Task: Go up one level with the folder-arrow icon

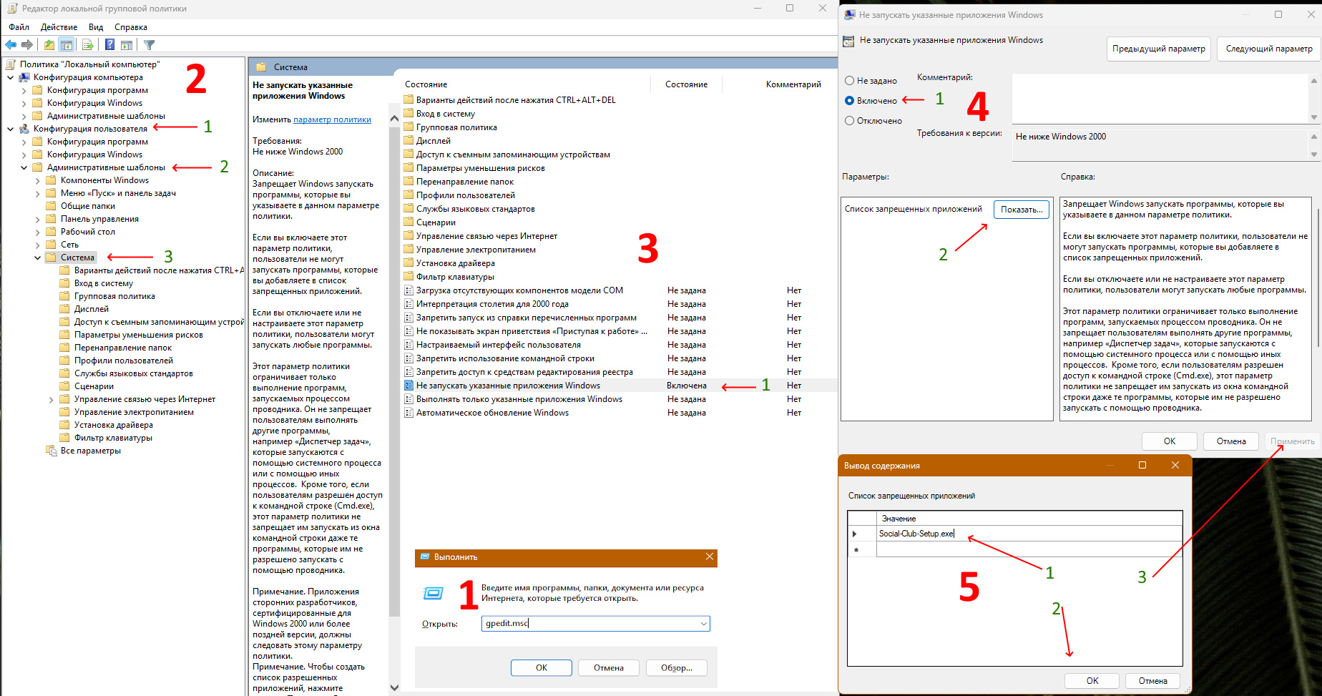Action: [x=49, y=44]
